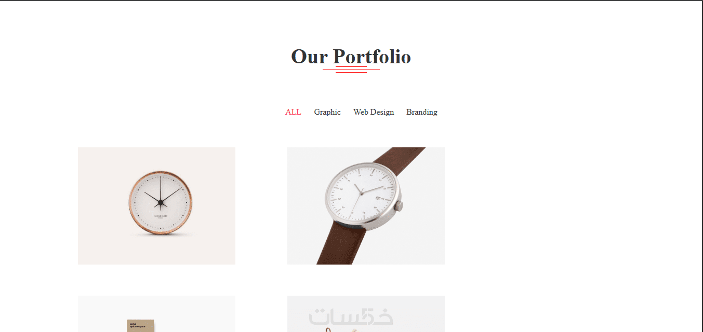703x332 pixels.
Task: Click the brand text on clock face
Action: click(161, 217)
